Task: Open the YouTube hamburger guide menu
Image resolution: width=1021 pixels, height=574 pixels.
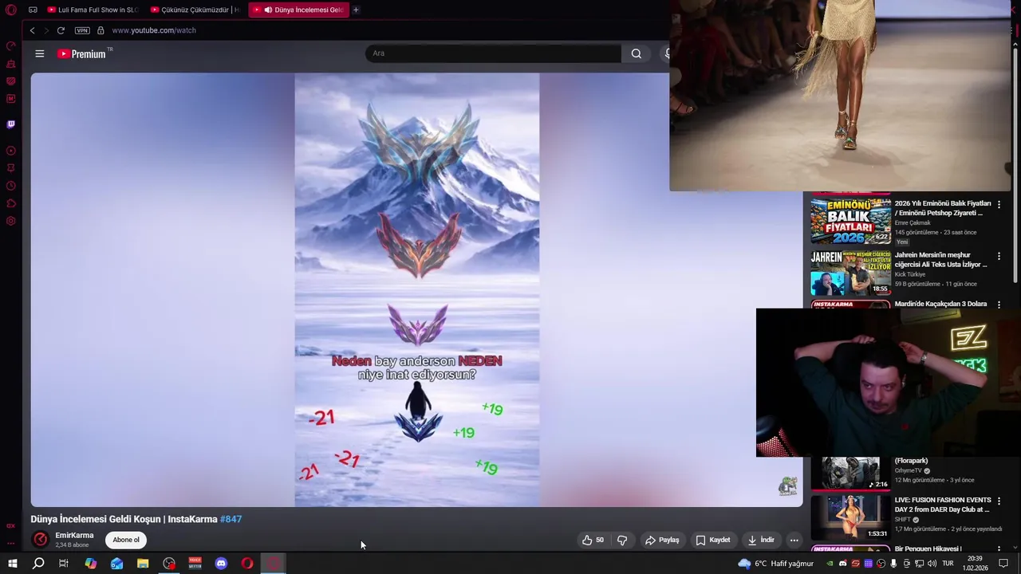Action: click(40, 53)
